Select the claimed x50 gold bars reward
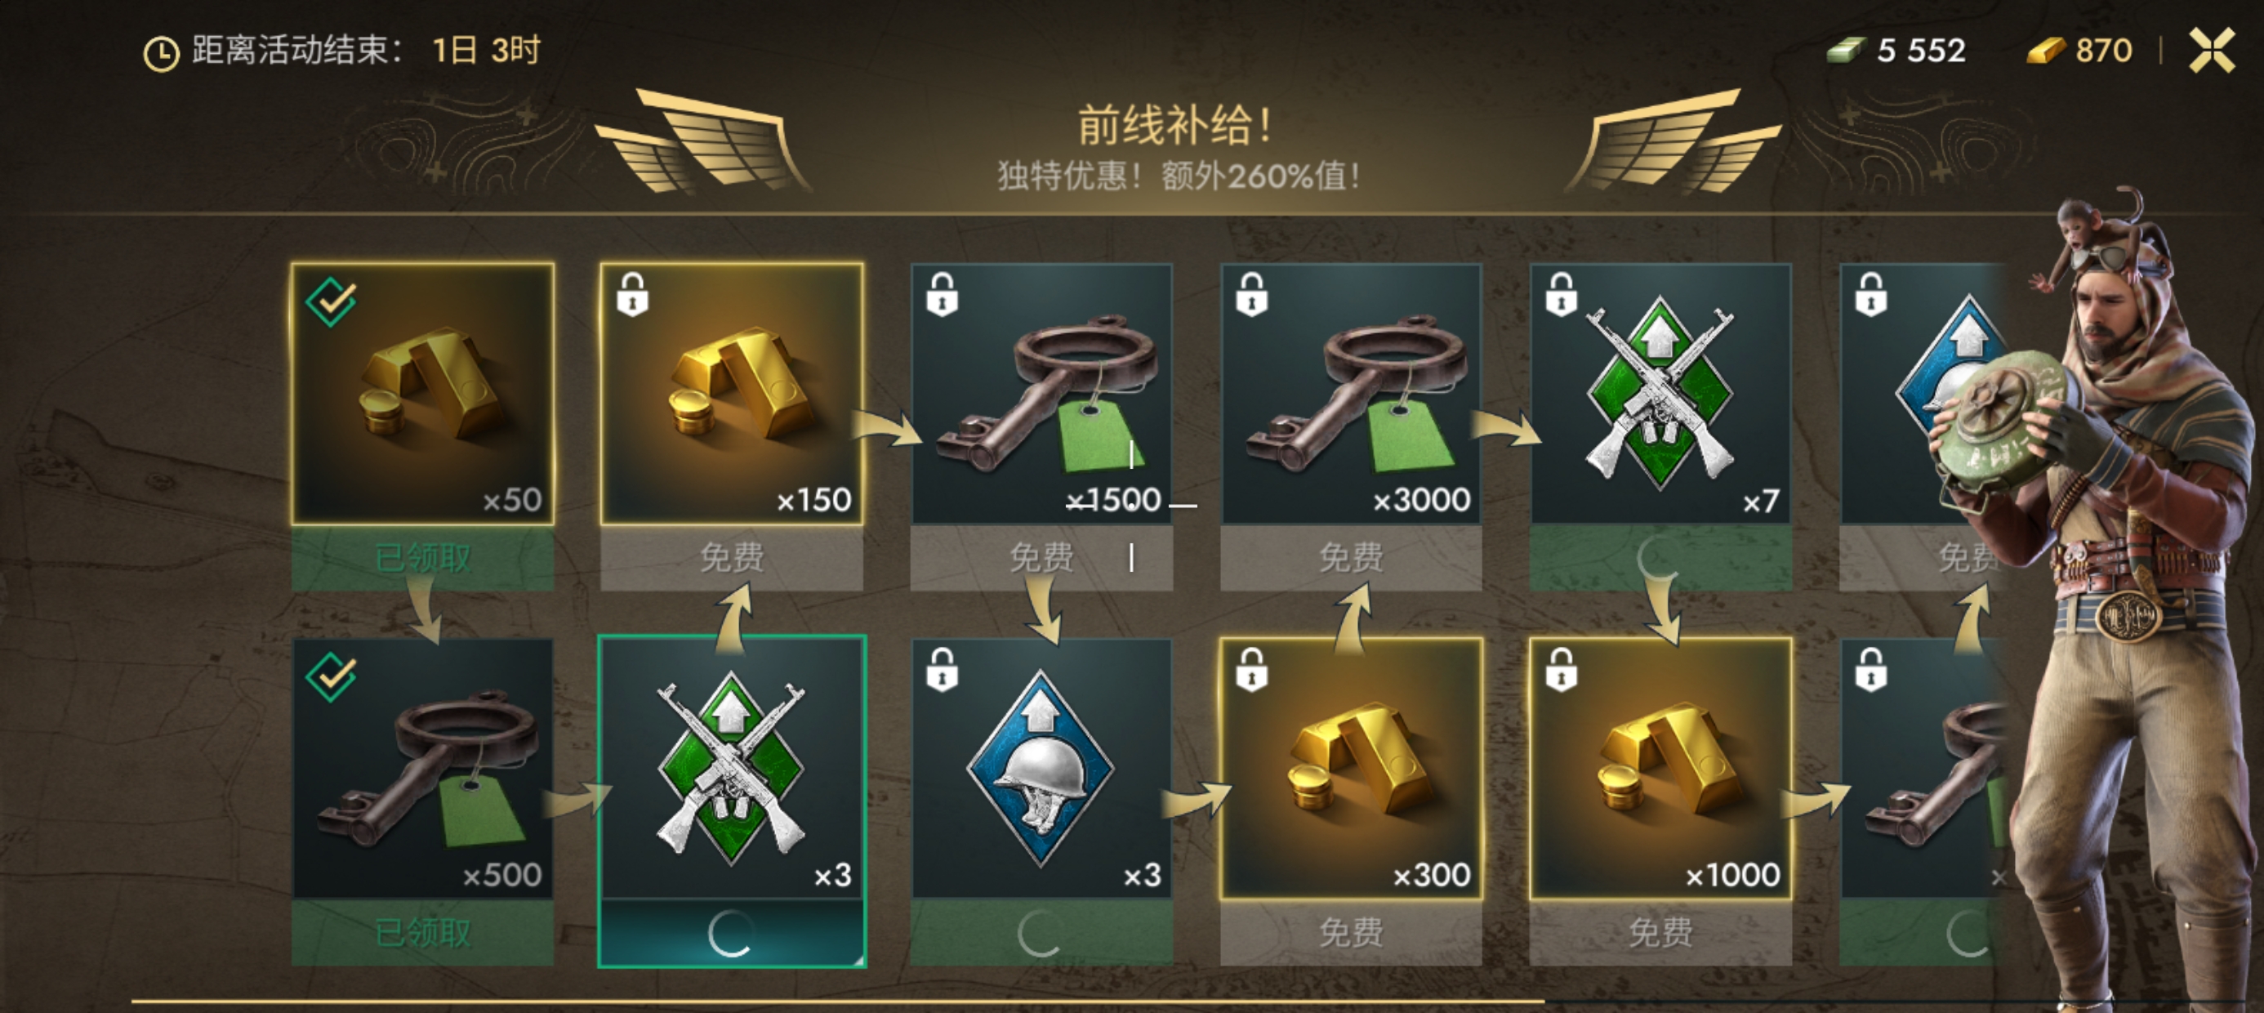2264x1013 pixels. coord(423,394)
